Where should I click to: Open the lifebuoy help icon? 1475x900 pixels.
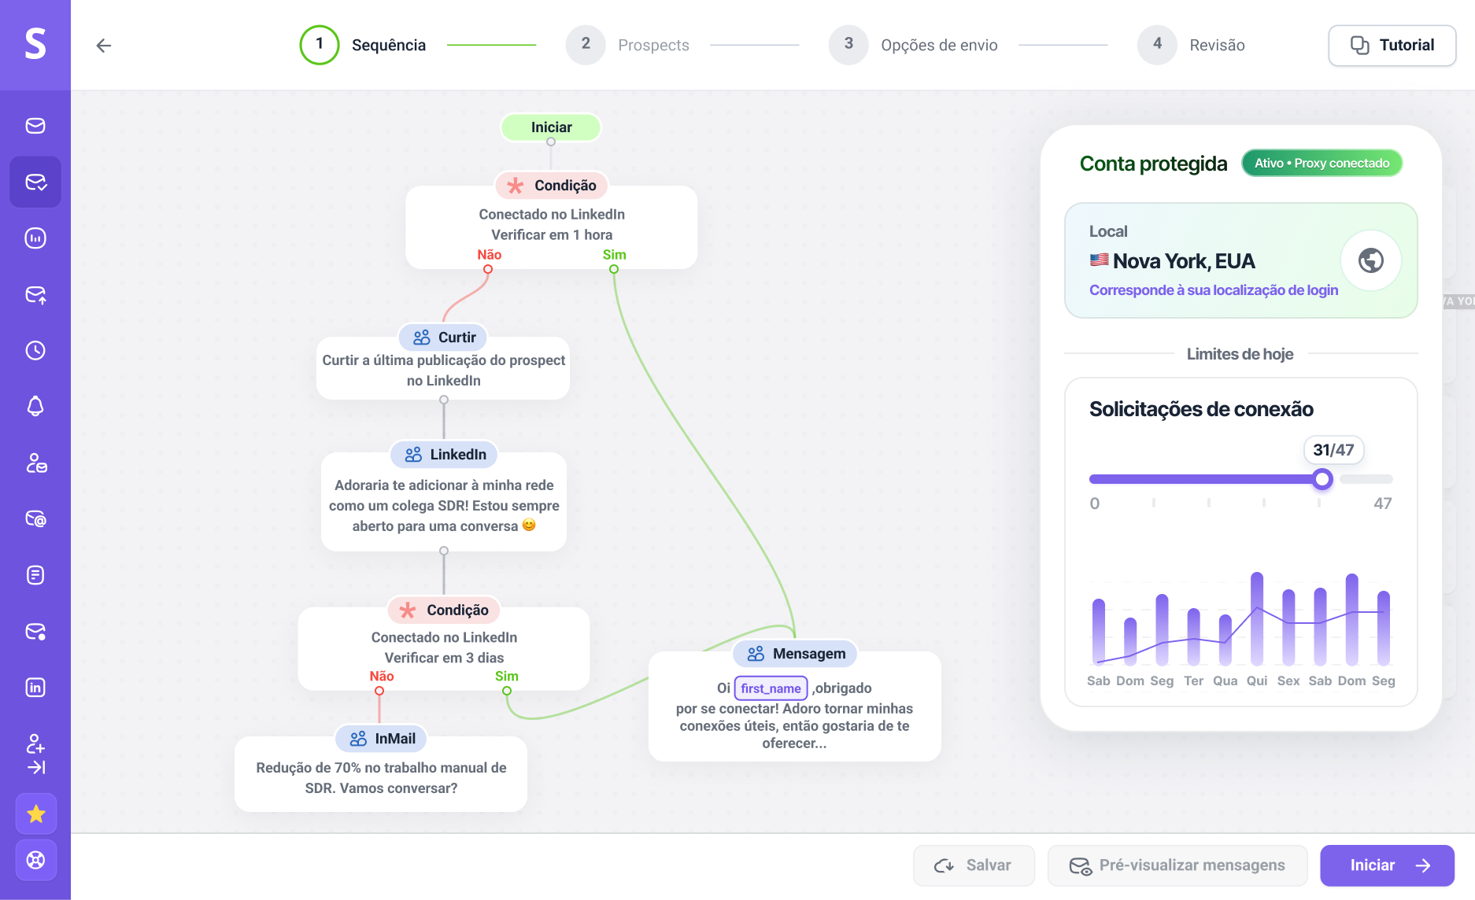point(36,860)
